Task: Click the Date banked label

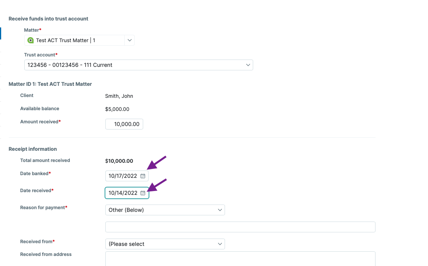Action: pos(36,174)
